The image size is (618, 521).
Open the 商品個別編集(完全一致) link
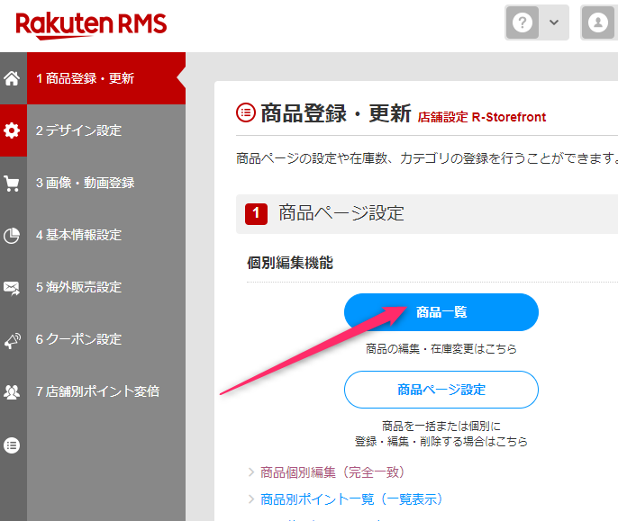(x=332, y=472)
